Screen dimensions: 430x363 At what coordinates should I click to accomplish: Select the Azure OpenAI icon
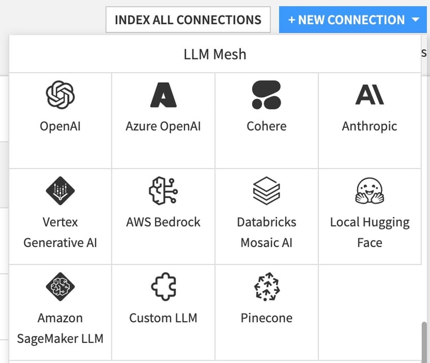click(163, 94)
